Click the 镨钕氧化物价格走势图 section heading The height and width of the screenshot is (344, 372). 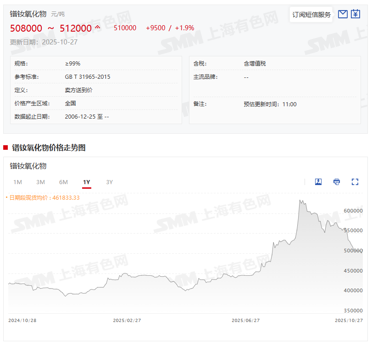pyautogui.click(x=49, y=147)
